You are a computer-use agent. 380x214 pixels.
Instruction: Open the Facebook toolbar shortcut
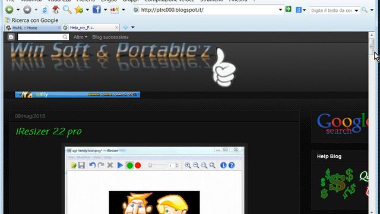[x=97, y=10]
